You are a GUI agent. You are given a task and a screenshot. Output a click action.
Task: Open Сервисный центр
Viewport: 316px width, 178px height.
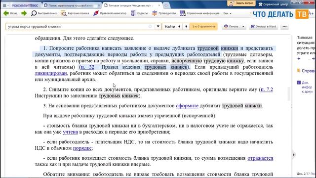click(273, 4)
